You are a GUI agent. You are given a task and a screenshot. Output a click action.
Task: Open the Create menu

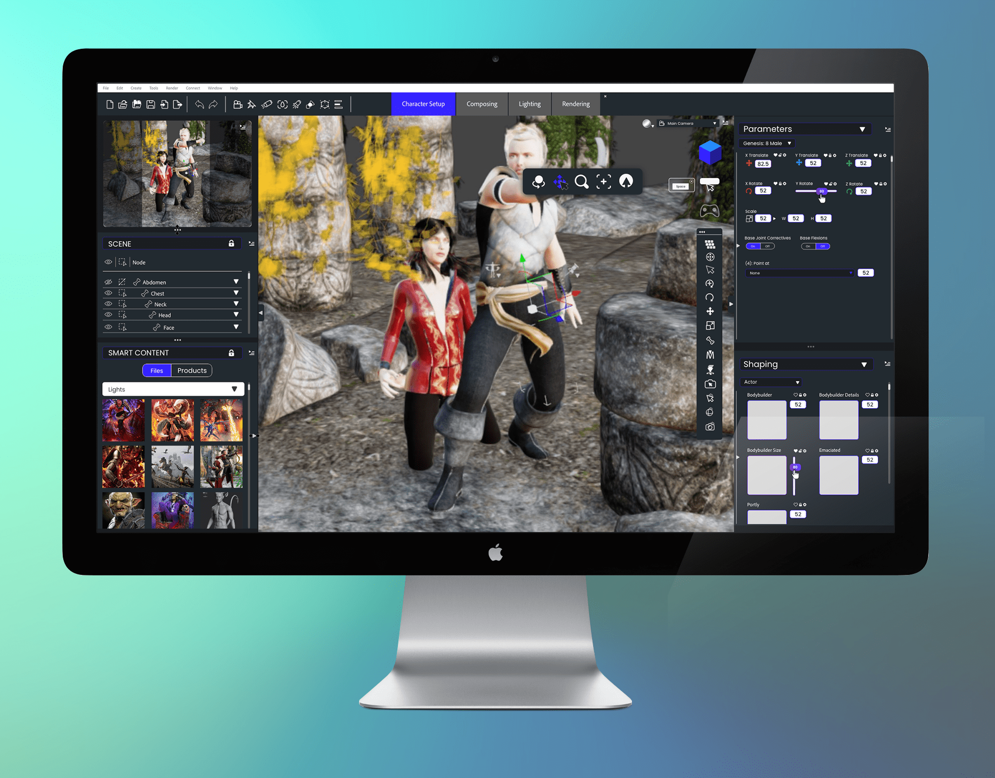[136, 88]
